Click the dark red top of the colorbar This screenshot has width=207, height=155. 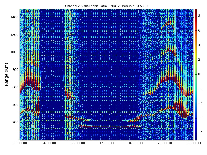(196, 11)
